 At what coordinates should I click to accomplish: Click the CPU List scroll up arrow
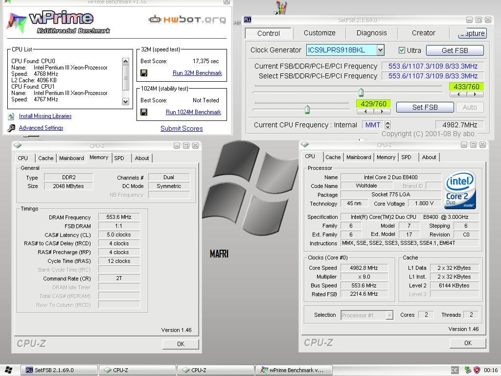point(126,61)
